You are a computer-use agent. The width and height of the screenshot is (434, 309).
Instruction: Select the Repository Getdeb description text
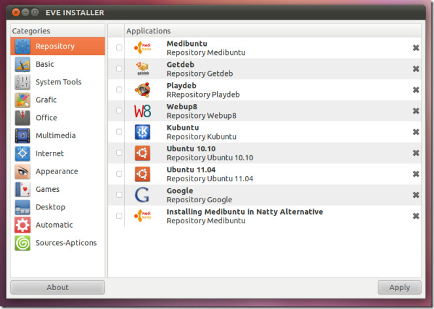click(x=199, y=73)
